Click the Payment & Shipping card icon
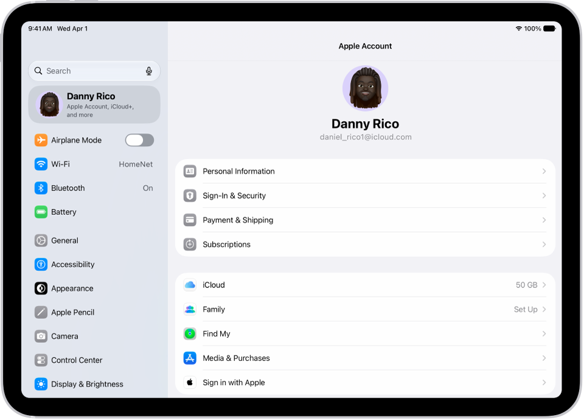Screen dimensions: 584x420 [190, 220]
